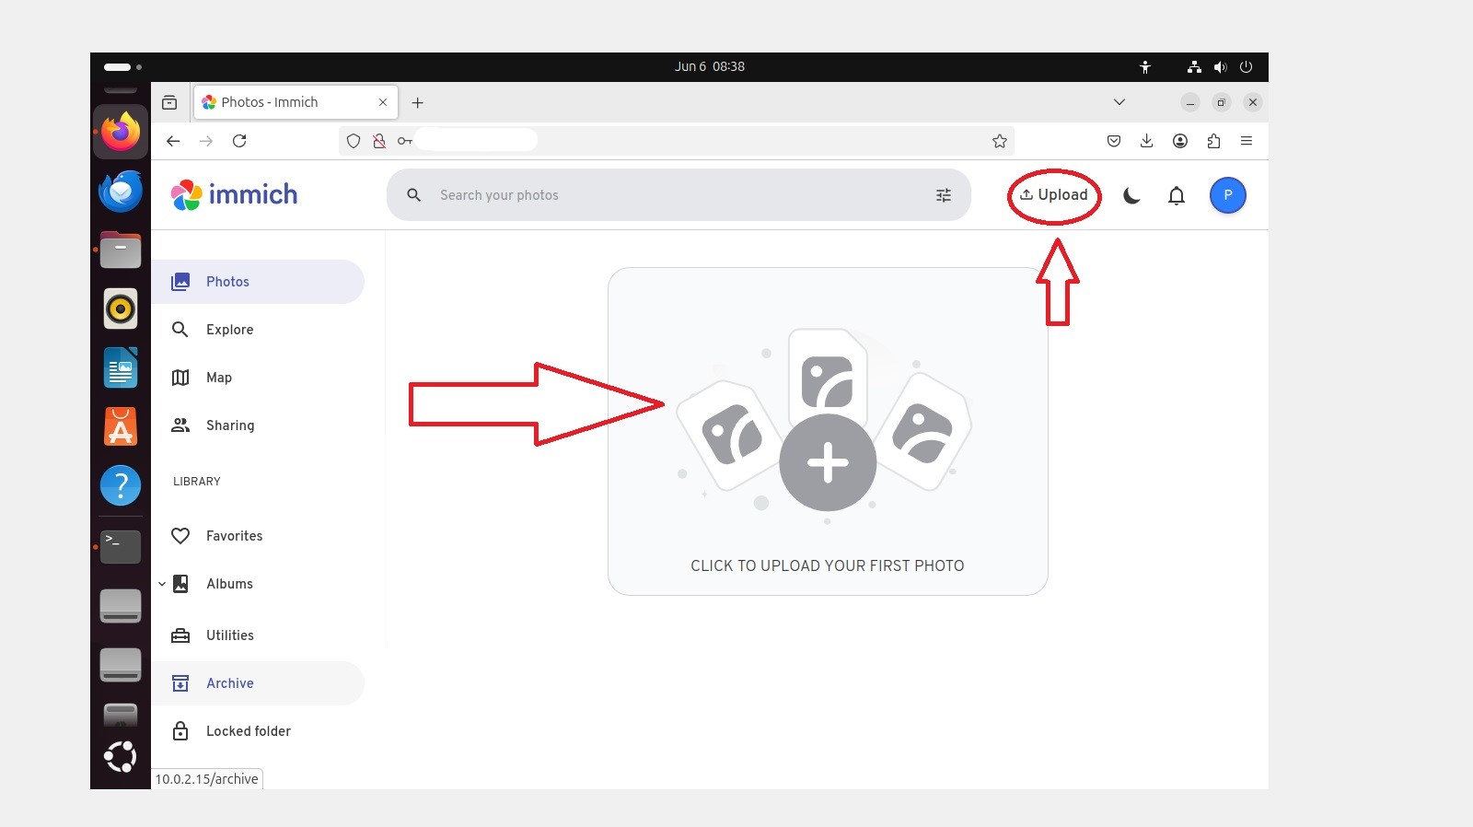Click the insecure connection lock icon
The width and height of the screenshot is (1473, 827).
pos(379,141)
